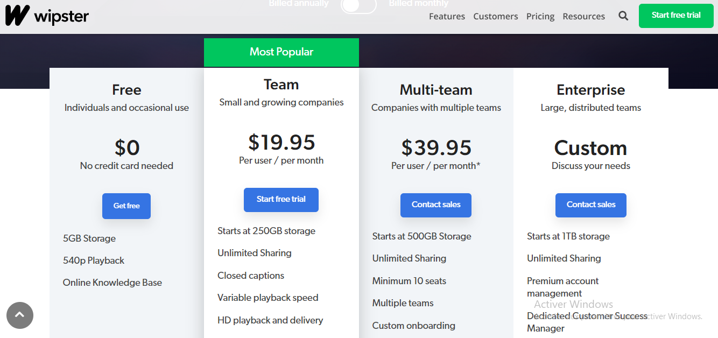The width and height of the screenshot is (718, 338).
Task: Start free trial under Team plan
Action: pyautogui.click(x=281, y=200)
